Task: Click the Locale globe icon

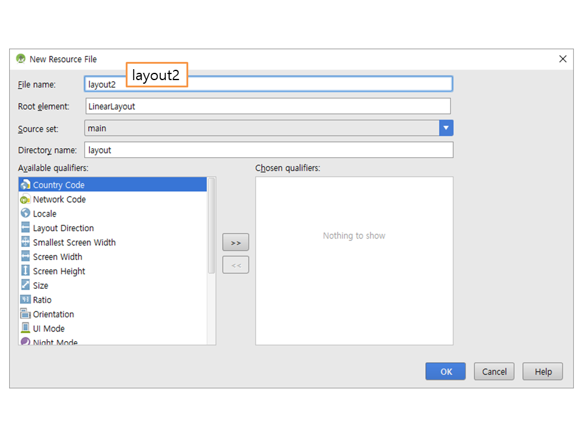Action: pos(25,213)
